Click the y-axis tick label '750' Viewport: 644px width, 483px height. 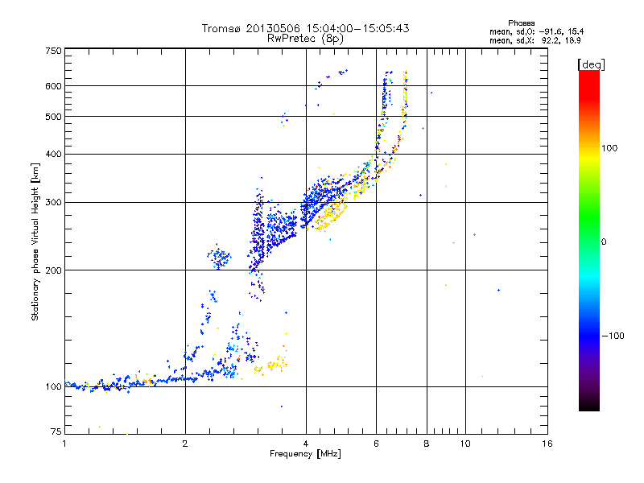[x=53, y=51]
